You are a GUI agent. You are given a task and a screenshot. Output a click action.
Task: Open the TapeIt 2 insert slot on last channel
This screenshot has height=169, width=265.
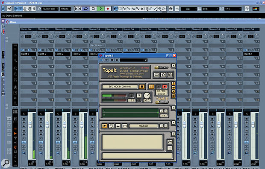click(251, 54)
